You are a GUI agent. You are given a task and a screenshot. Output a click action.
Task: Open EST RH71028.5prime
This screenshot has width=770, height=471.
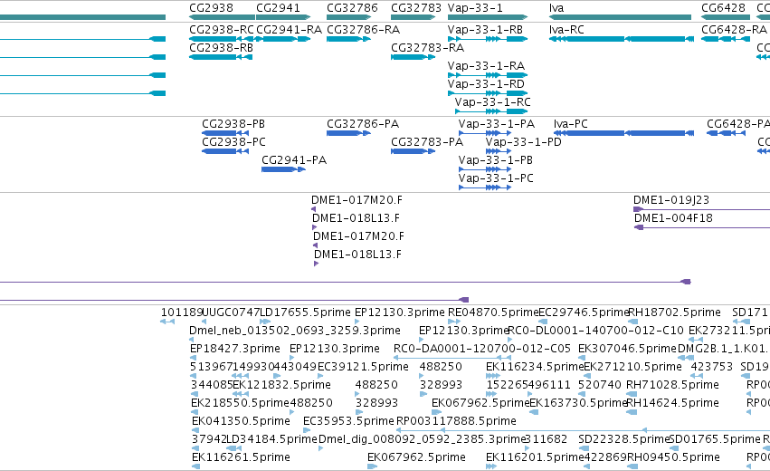(673, 385)
